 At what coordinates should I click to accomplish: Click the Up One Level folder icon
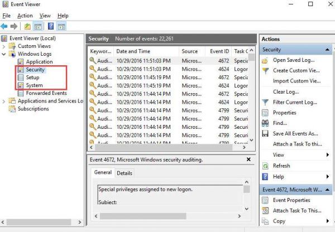coord(28,26)
